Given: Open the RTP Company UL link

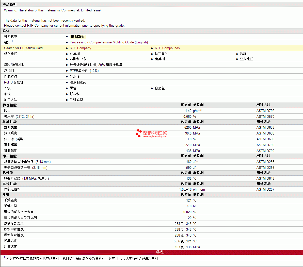Looking at the screenshot, I should click(x=81, y=48).
